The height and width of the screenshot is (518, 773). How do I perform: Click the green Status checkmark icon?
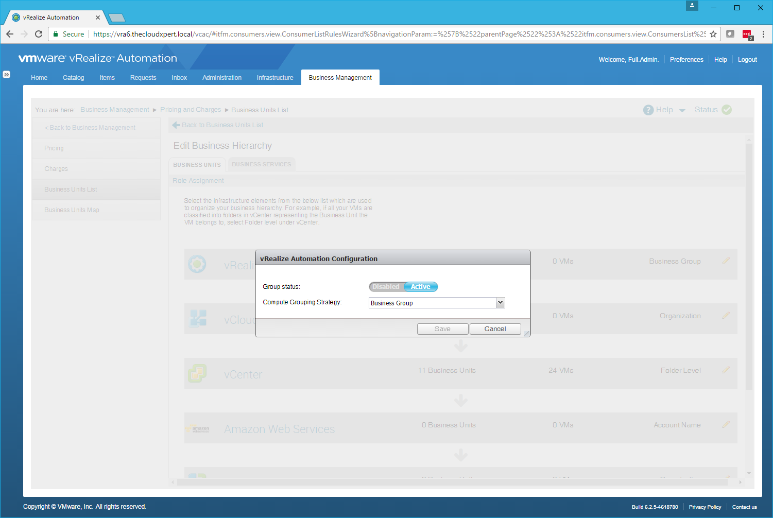coord(727,110)
